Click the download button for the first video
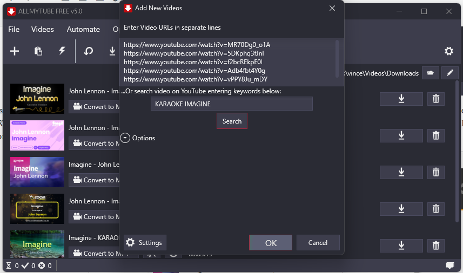This screenshot has height=273, width=463. (401, 99)
